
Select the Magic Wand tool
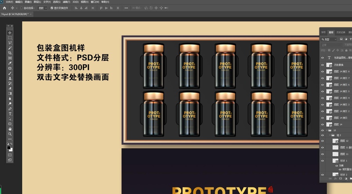coord(10,48)
